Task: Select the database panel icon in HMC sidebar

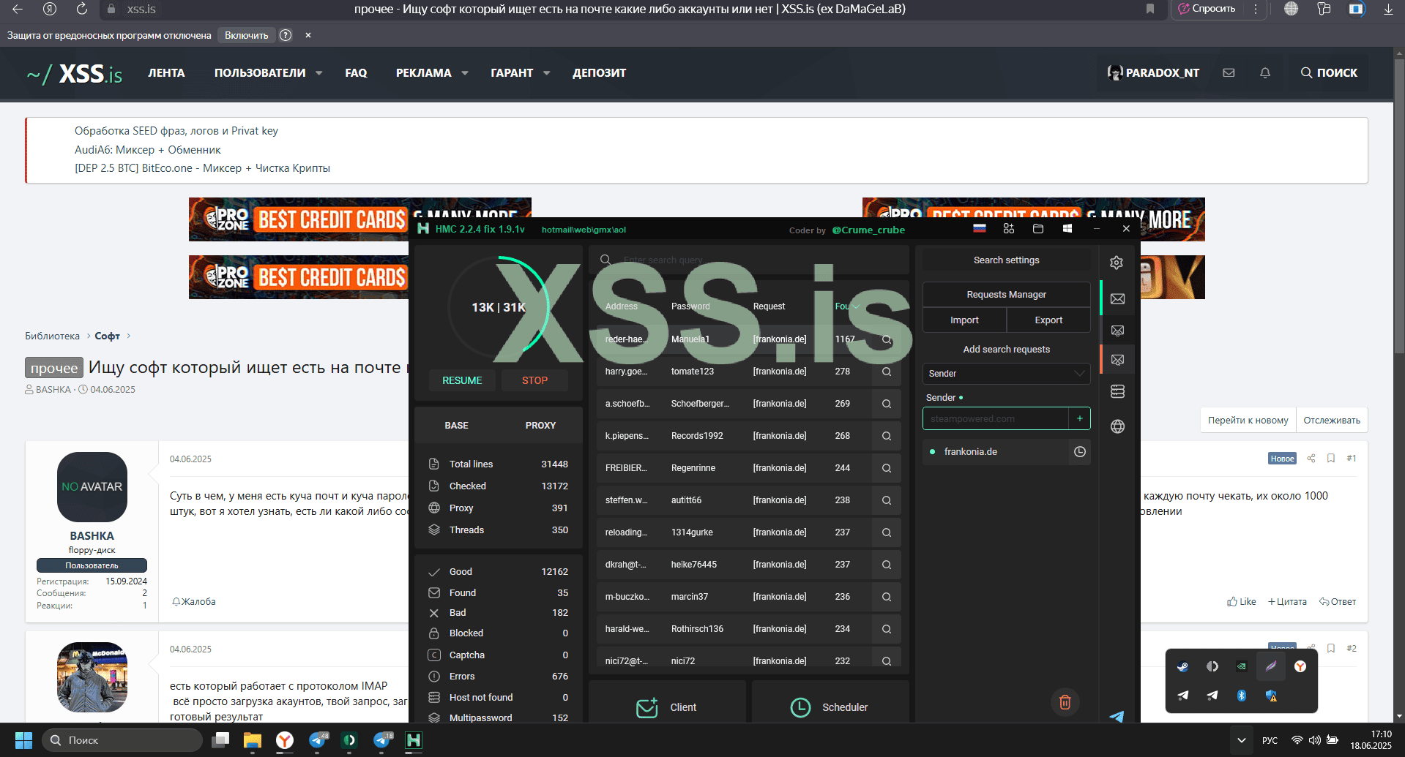Action: pos(1117,391)
